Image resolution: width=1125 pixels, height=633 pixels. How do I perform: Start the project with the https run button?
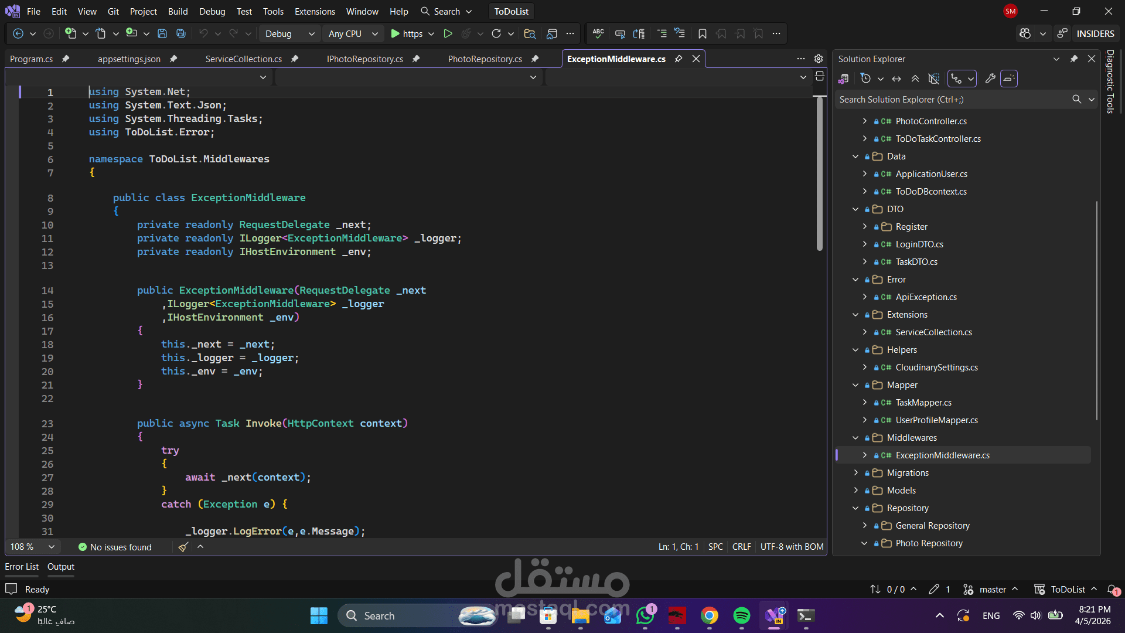407,34
